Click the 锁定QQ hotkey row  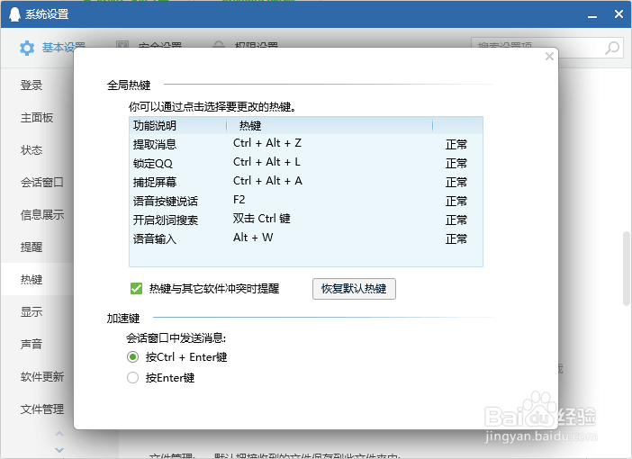click(306, 163)
